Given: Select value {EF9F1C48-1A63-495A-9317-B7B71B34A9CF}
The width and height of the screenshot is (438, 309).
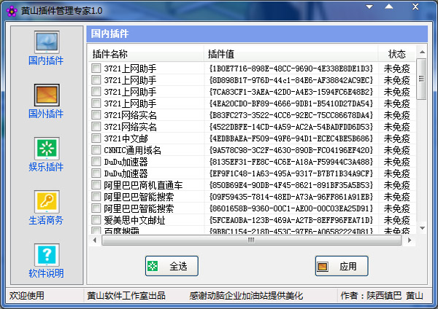Looking at the screenshot, I should tap(291, 173).
